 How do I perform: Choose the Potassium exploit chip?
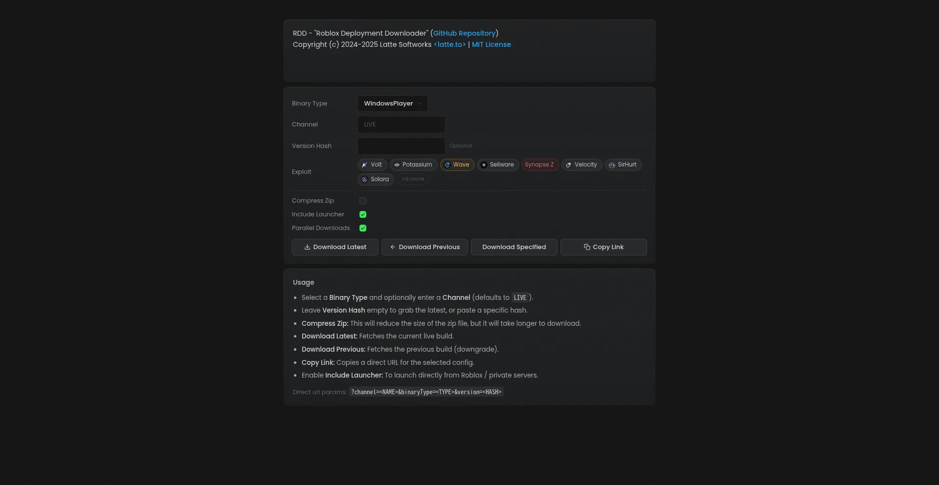413,165
